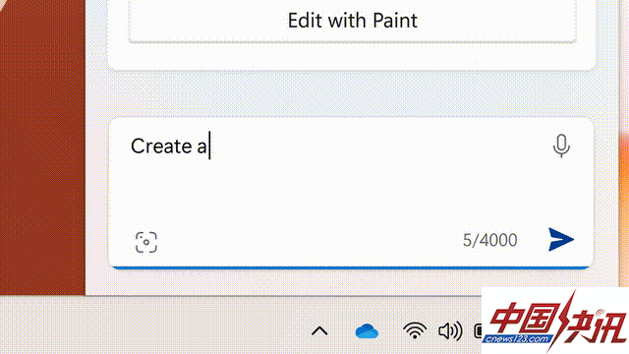Click the speaker volume icon
Screen dimensions: 629x354
[x=450, y=331]
